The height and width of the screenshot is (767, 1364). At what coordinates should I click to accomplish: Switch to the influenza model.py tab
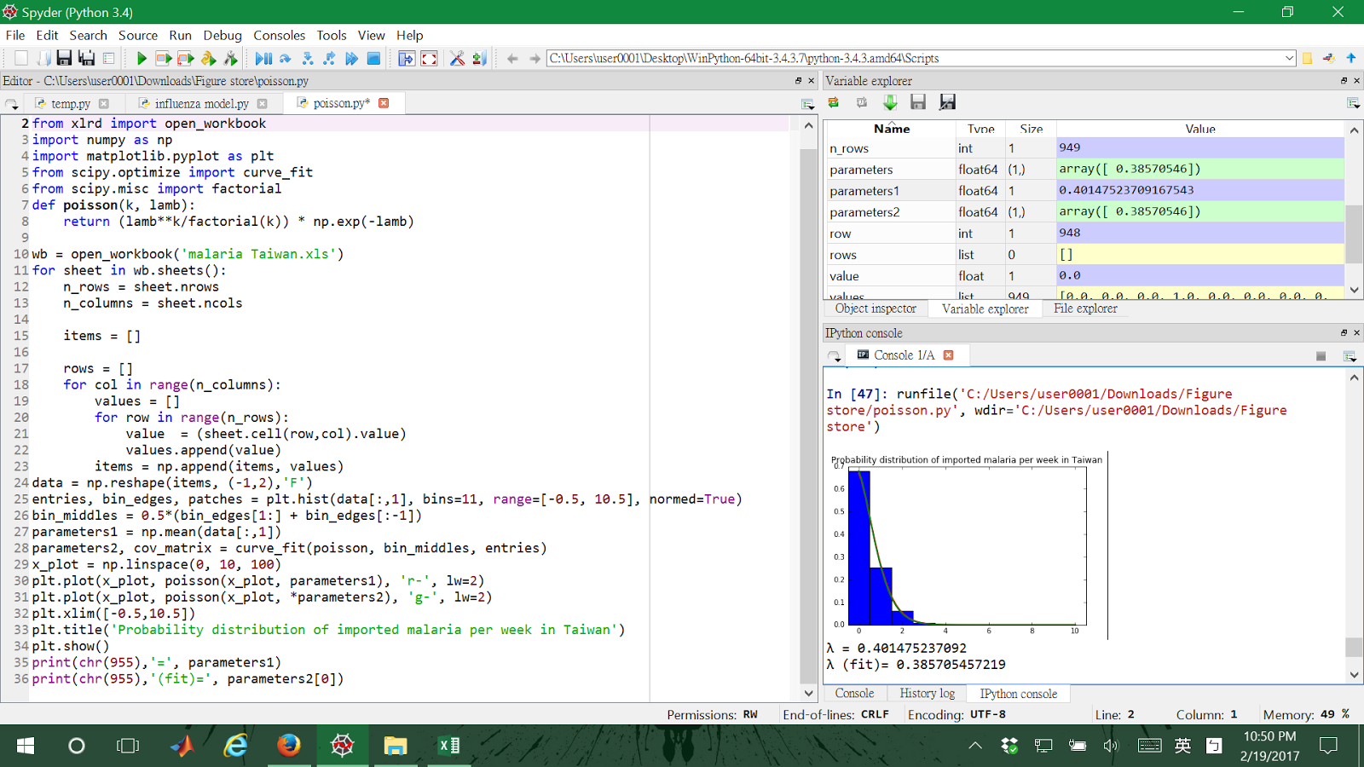tap(203, 102)
